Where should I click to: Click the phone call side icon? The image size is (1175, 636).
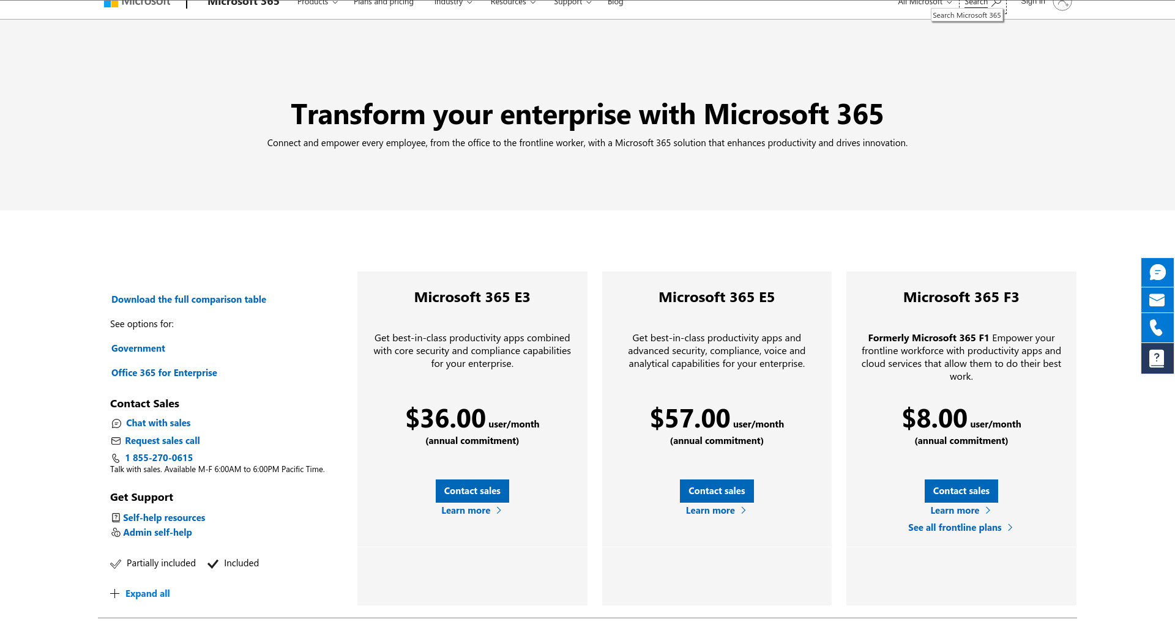click(1157, 328)
